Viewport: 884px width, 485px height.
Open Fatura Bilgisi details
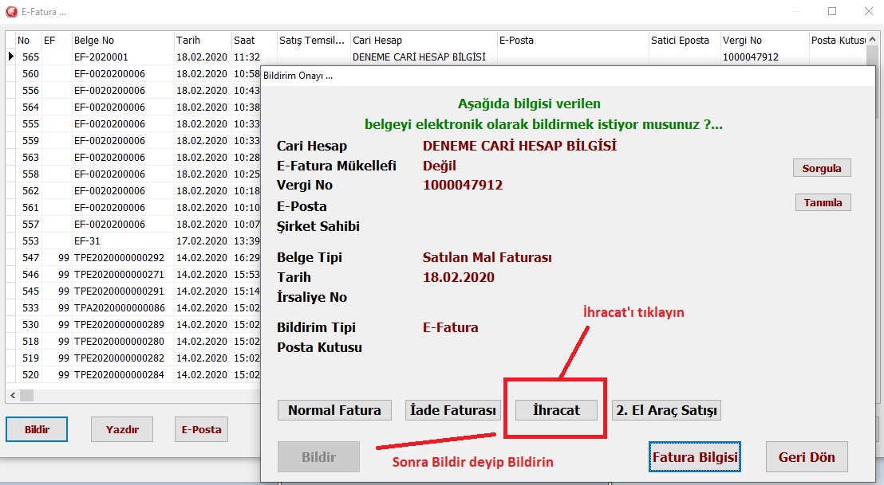coord(694,457)
